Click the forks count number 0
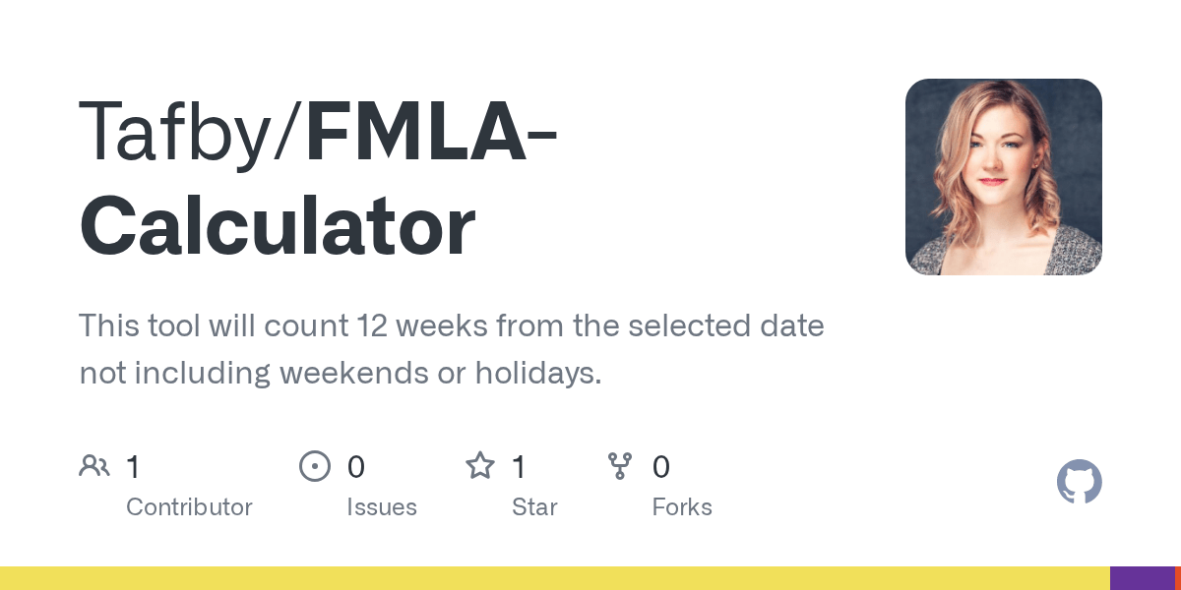Viewport: 1181px width, 590px height. coord(660,466)
